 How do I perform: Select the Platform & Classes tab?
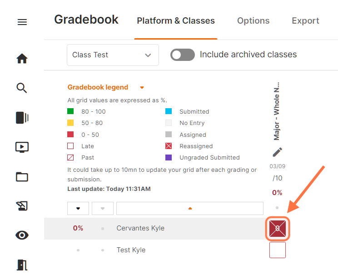point(176,21)
